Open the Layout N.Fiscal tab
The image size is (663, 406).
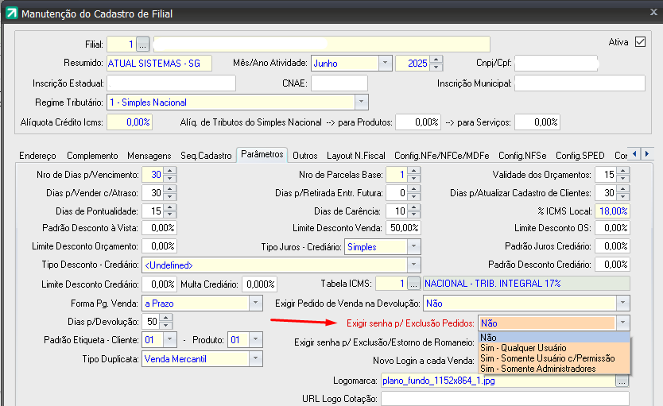[x=355, y=156]
